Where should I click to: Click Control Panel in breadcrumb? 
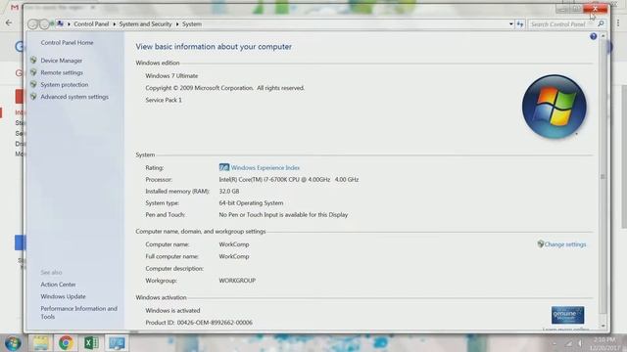pos(91,23)
